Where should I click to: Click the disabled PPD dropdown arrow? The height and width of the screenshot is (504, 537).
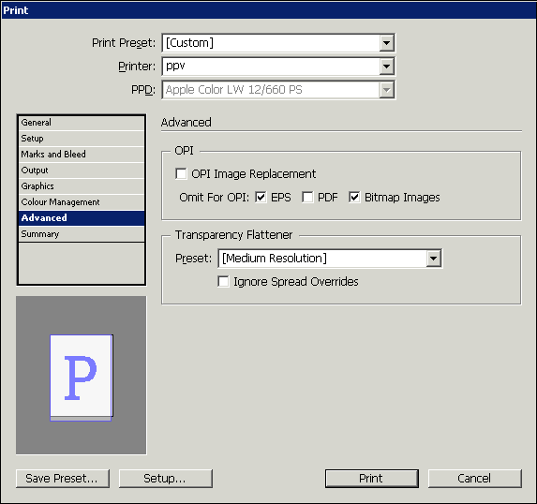point(387,90)
